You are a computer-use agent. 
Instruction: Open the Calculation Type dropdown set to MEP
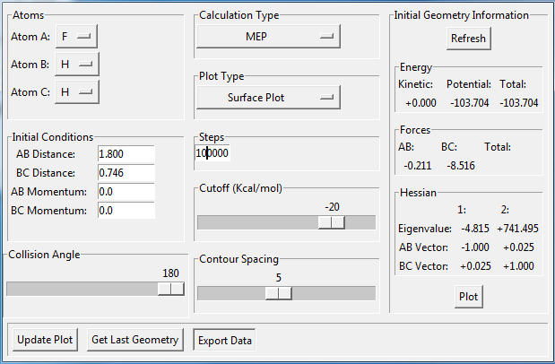tap(268, 36)
